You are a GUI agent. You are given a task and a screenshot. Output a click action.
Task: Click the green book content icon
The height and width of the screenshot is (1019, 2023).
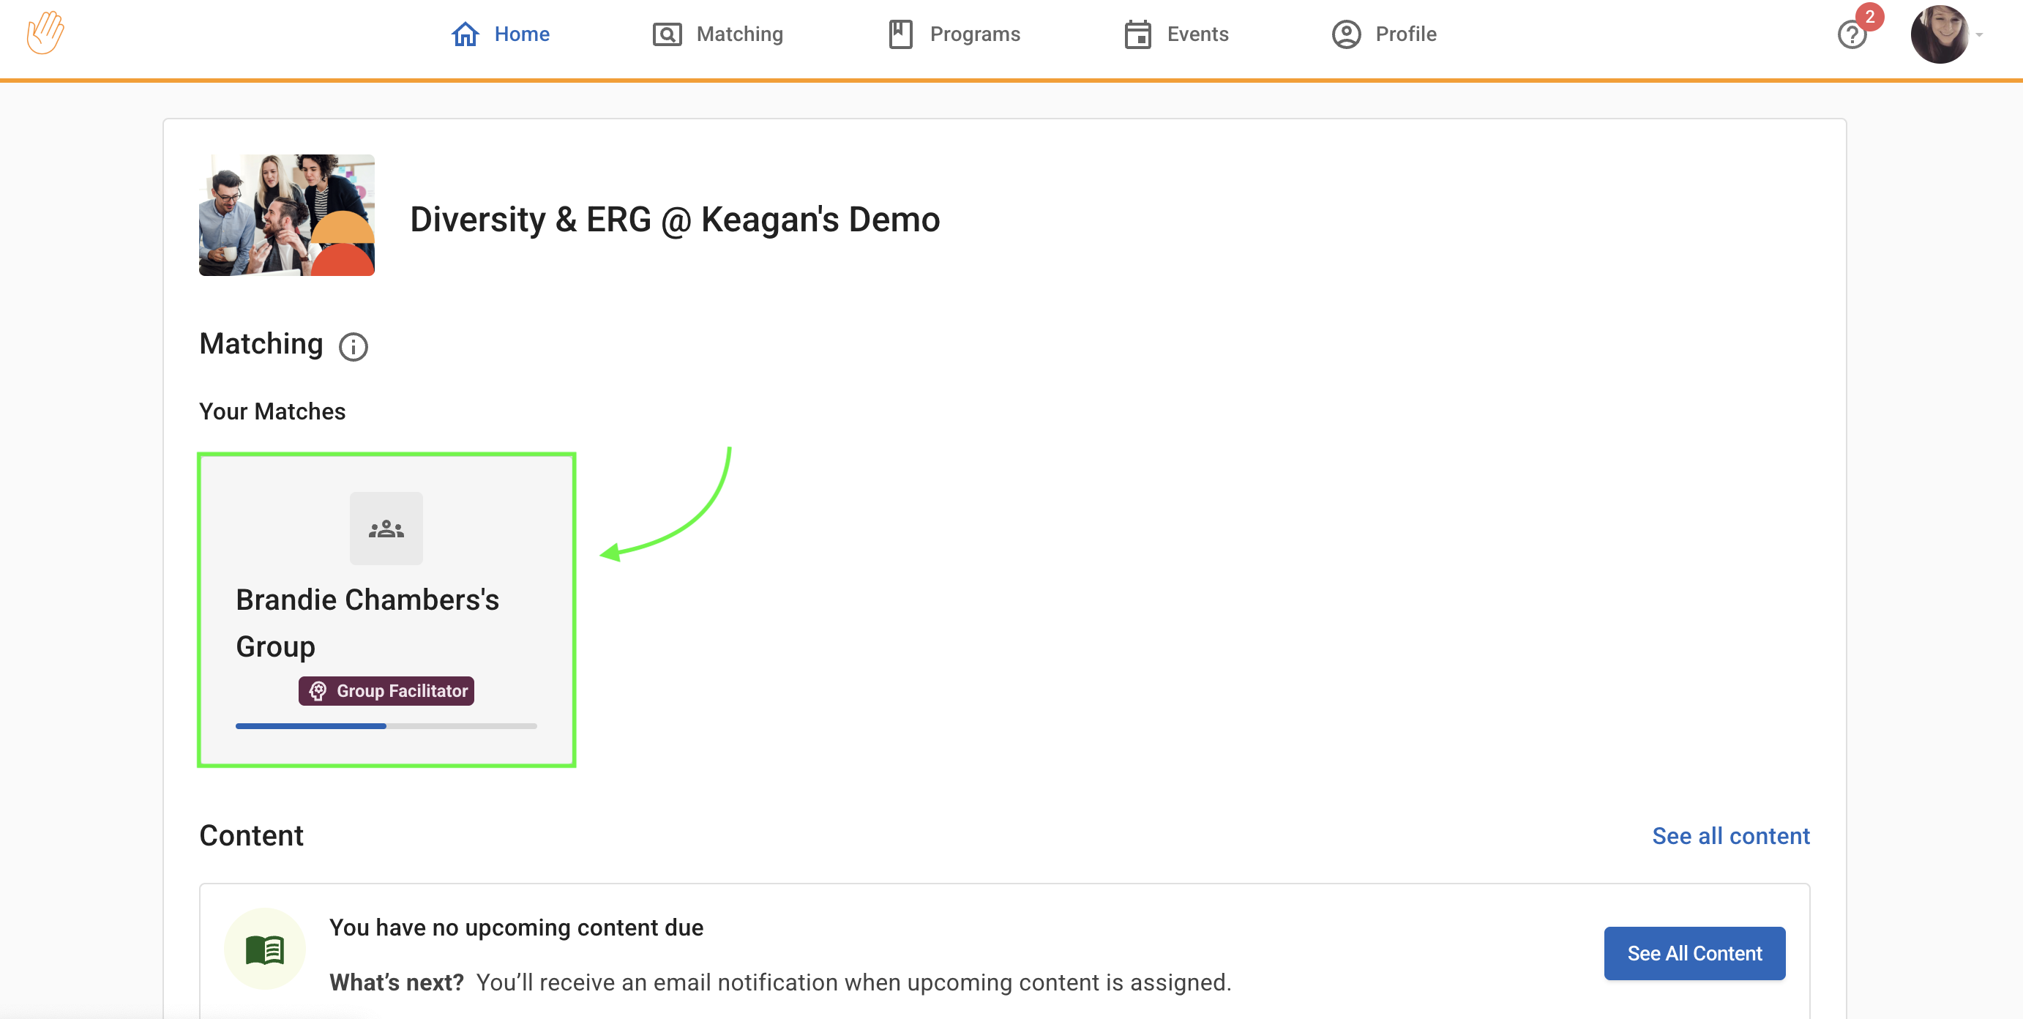265,949
